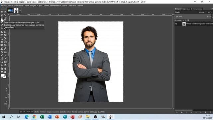Select the Clone tool
The image size is (213, 120).
pos(2,65)
